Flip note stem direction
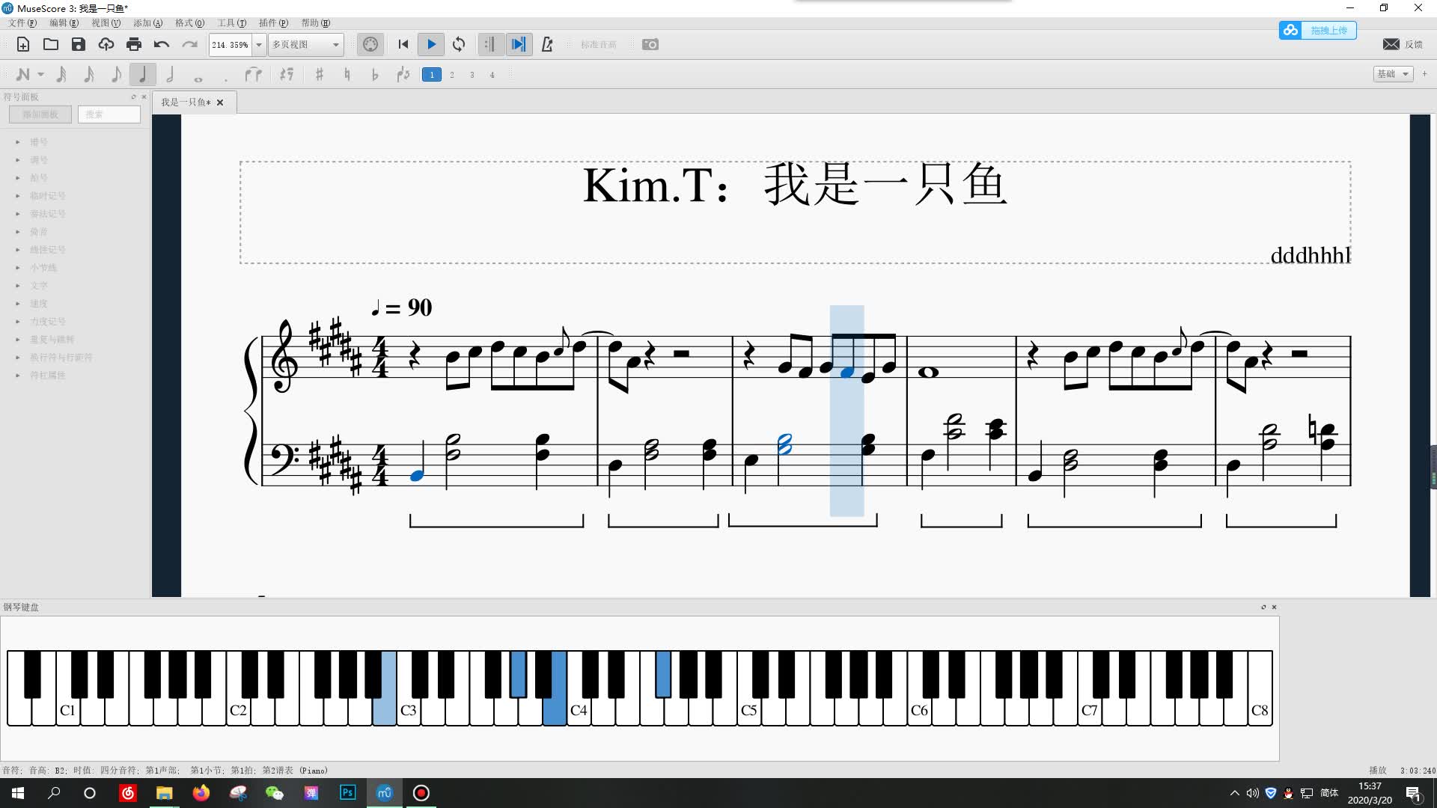 point(403,74)
